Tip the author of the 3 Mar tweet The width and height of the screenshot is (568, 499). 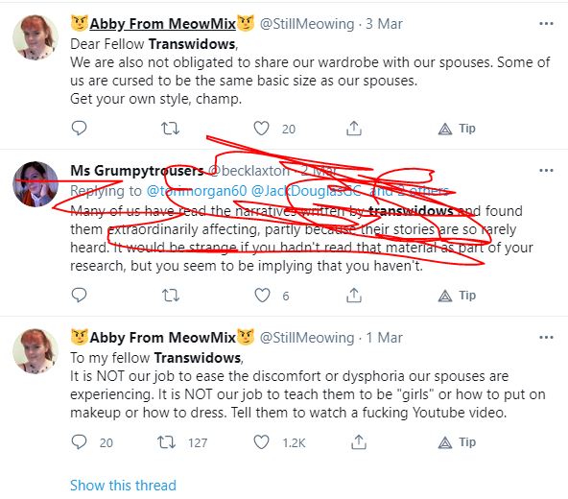(x=457, y=129)
